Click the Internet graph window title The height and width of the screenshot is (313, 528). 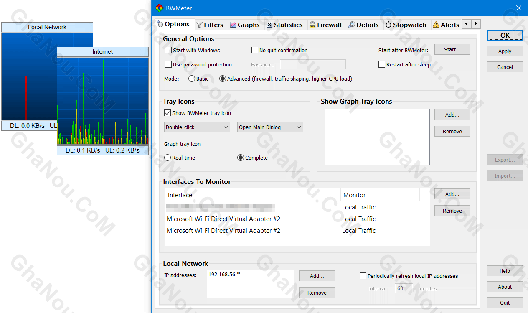tap(103, 52)
